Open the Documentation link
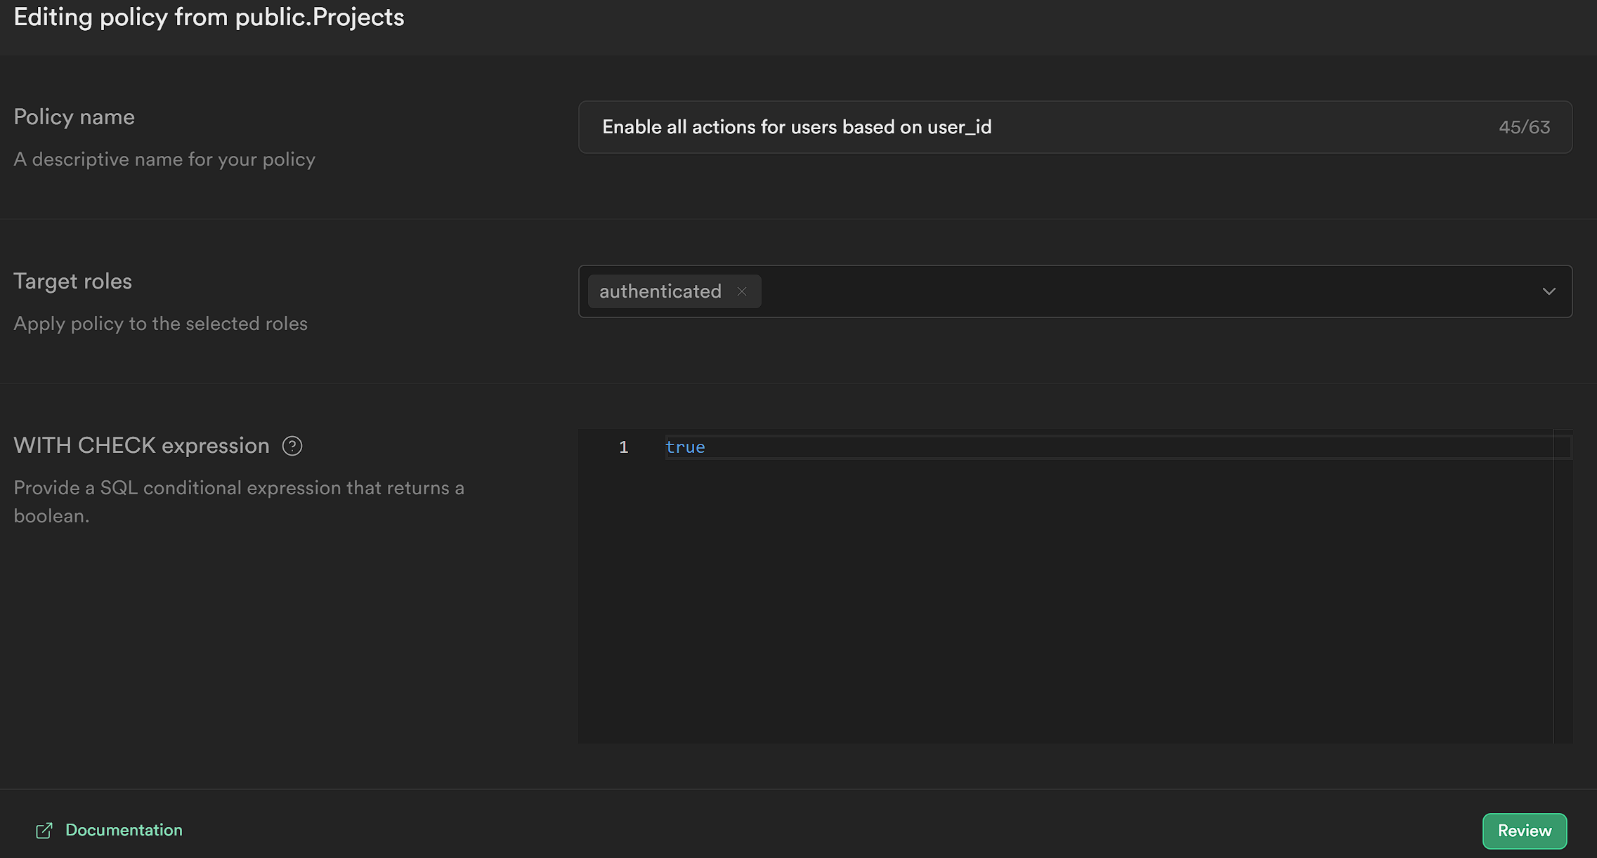 [x=124, y=830]
